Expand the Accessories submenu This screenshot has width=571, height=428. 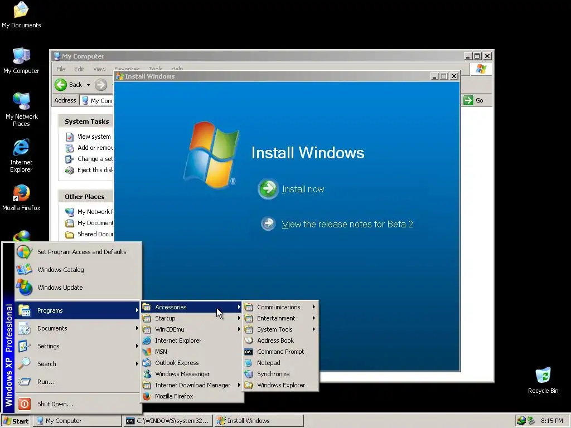point(192,307)
